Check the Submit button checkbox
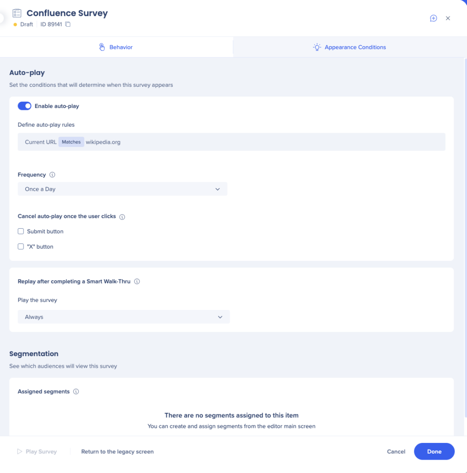 pyautogui.click(x=21, y=231)
